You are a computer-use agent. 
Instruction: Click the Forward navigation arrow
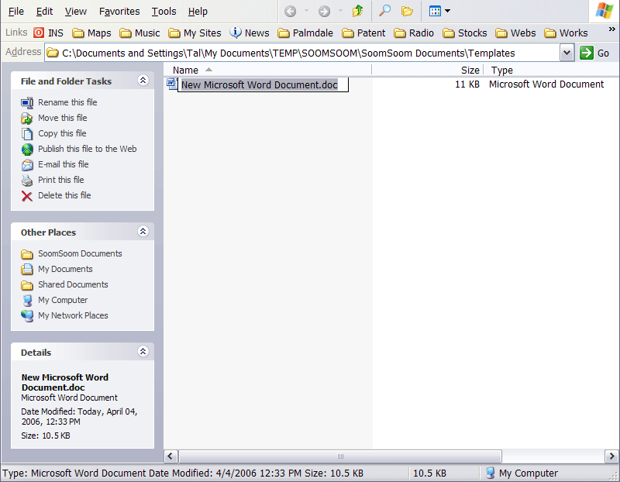324,12
